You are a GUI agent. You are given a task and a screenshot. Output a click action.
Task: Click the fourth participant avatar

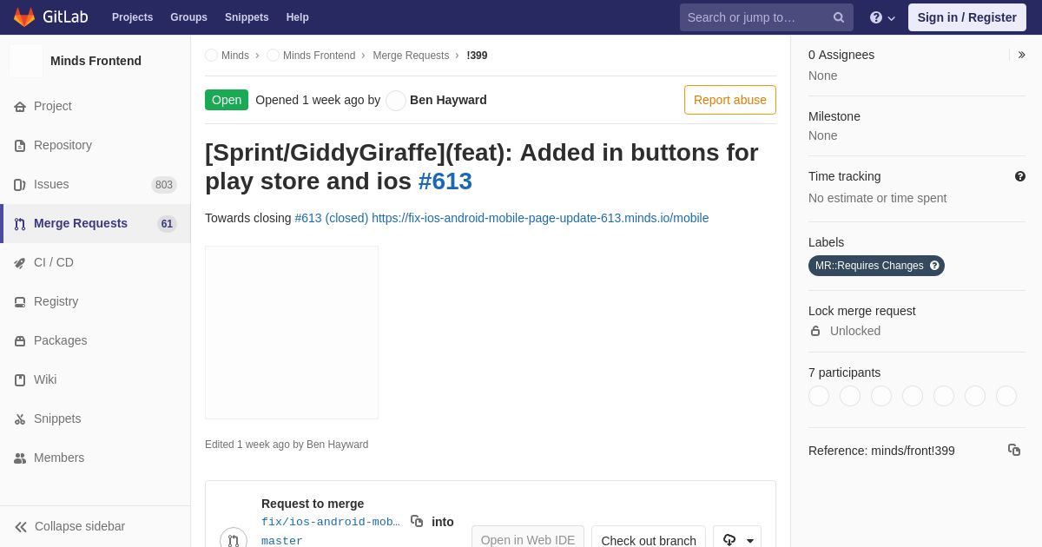(x=913, y=396)
